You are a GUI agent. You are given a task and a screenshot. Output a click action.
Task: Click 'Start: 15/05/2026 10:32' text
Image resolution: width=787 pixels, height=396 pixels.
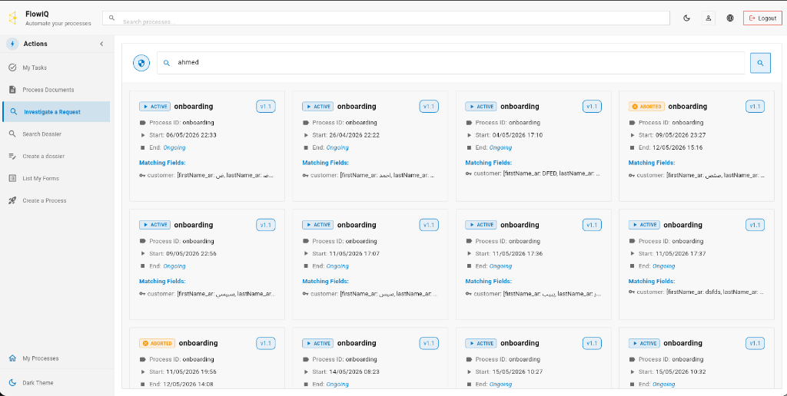click(672, 372)
